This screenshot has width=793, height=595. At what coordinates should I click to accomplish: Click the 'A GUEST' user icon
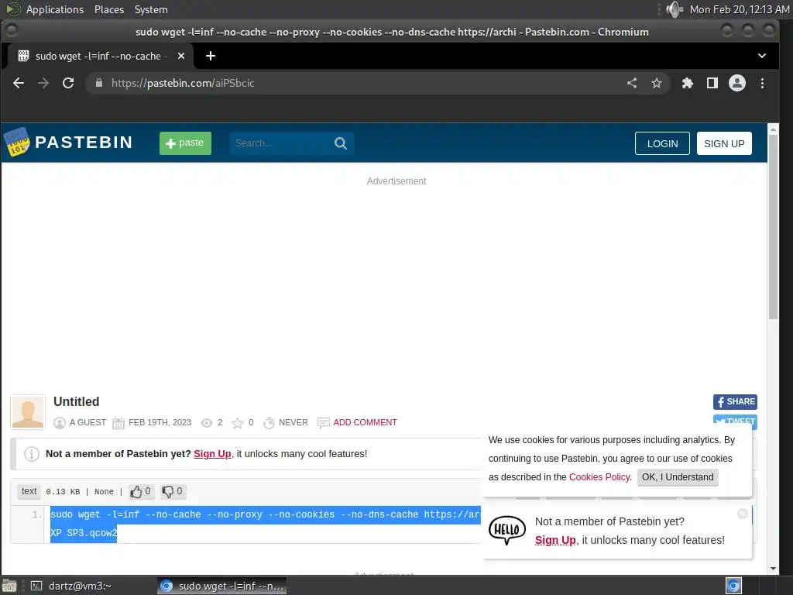60,422
